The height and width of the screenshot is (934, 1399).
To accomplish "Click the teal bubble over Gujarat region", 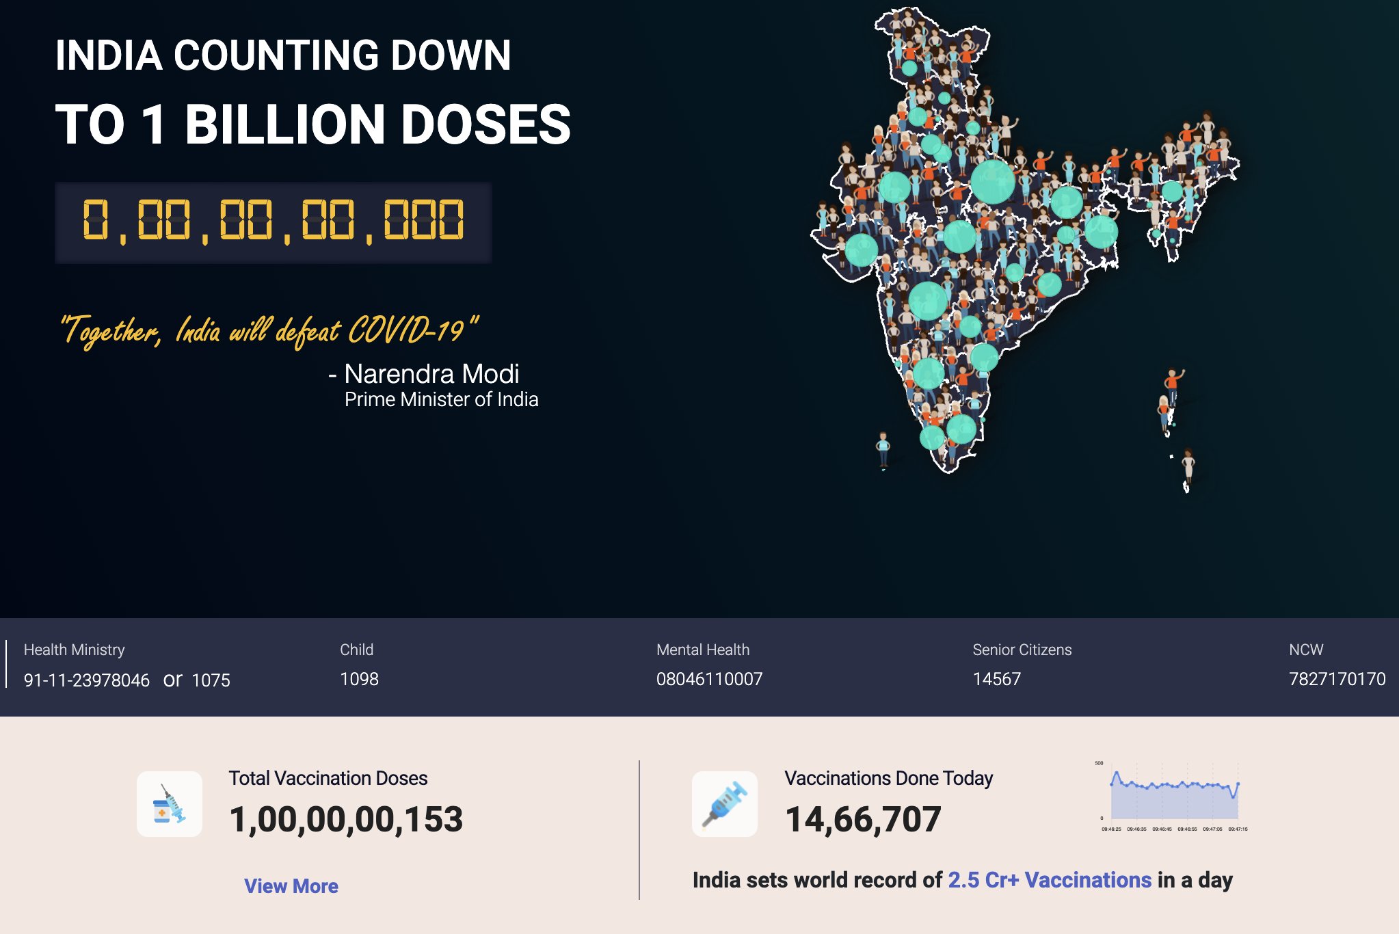I will [861, 250].
